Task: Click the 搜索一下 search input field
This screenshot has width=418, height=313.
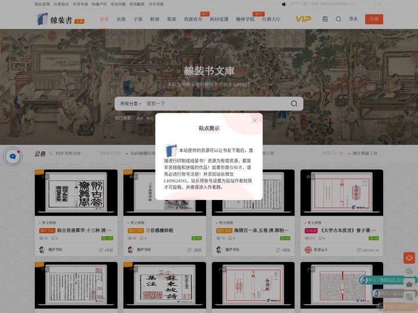Action: (x=216, y=104)
